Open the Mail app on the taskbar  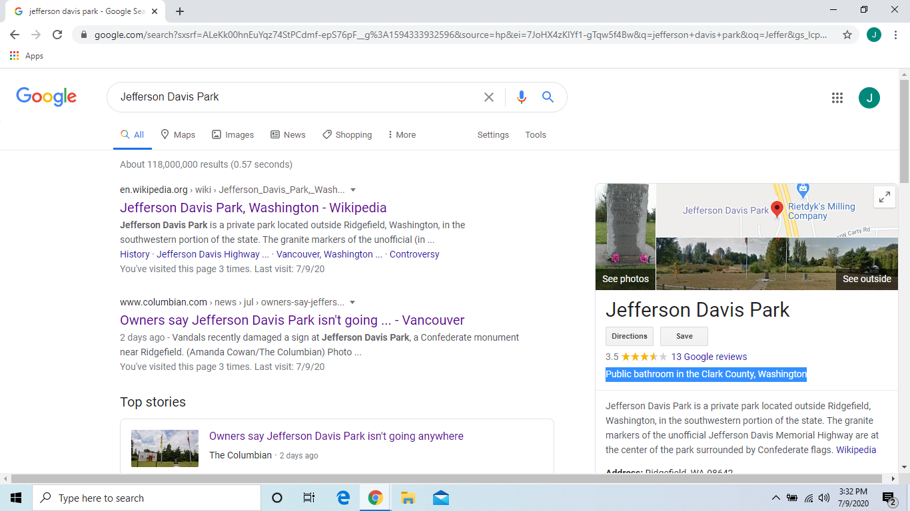[x=440, y=498]
